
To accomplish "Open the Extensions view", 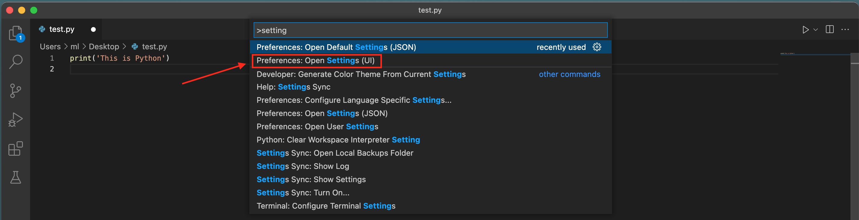I will pyautogui.click(x=15, y=148).
